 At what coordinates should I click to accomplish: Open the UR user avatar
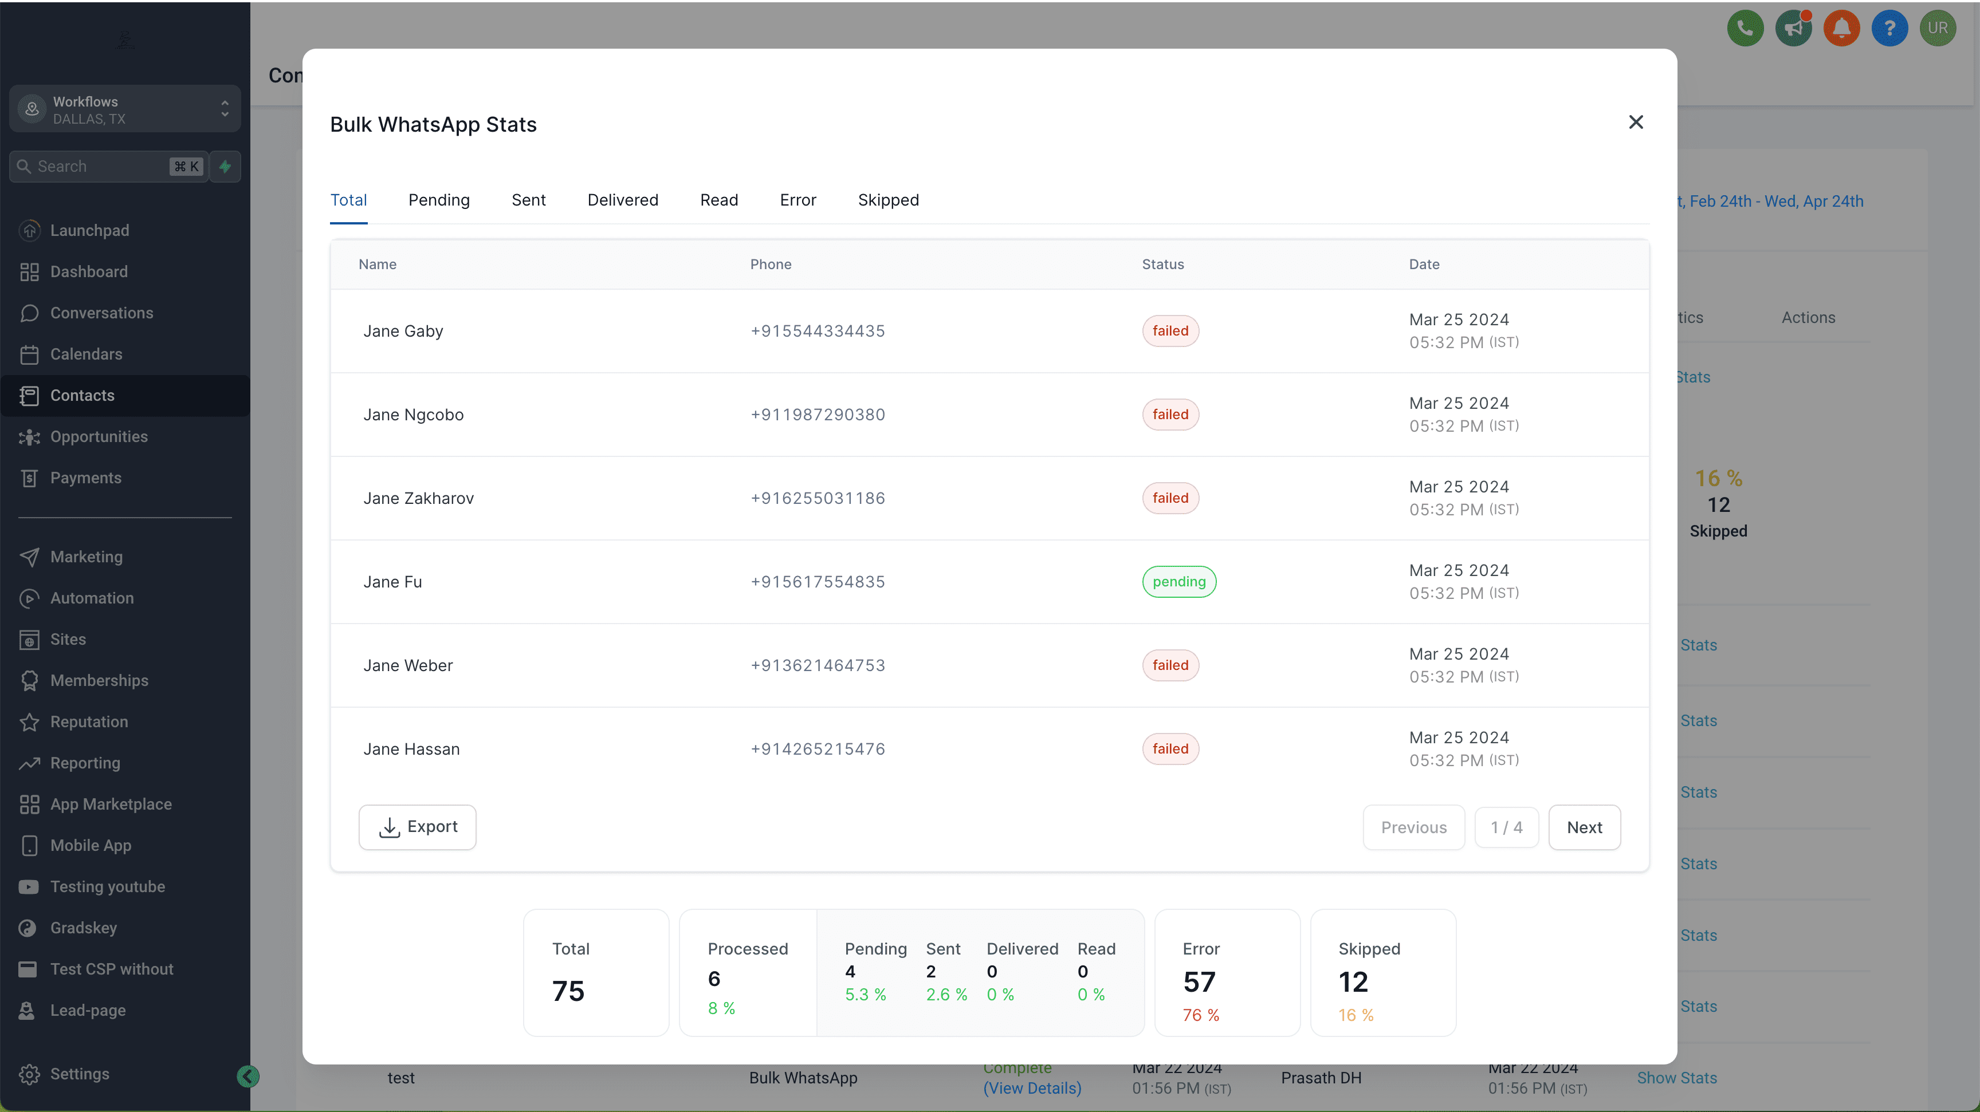pyautogui.click(x=1938, y=29)
